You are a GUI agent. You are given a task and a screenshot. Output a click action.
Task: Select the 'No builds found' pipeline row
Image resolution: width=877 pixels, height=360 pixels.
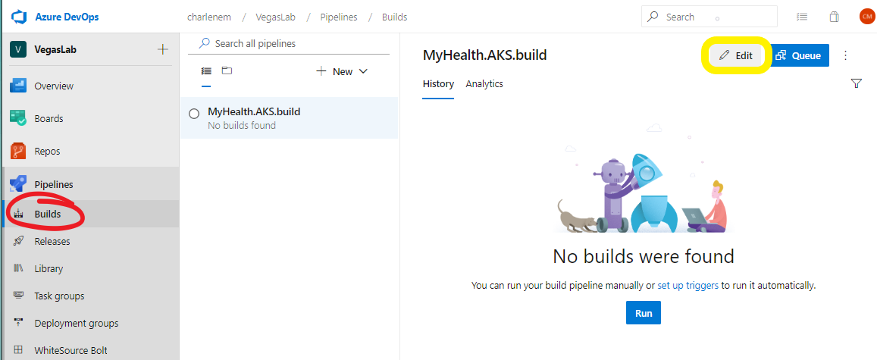289,118
